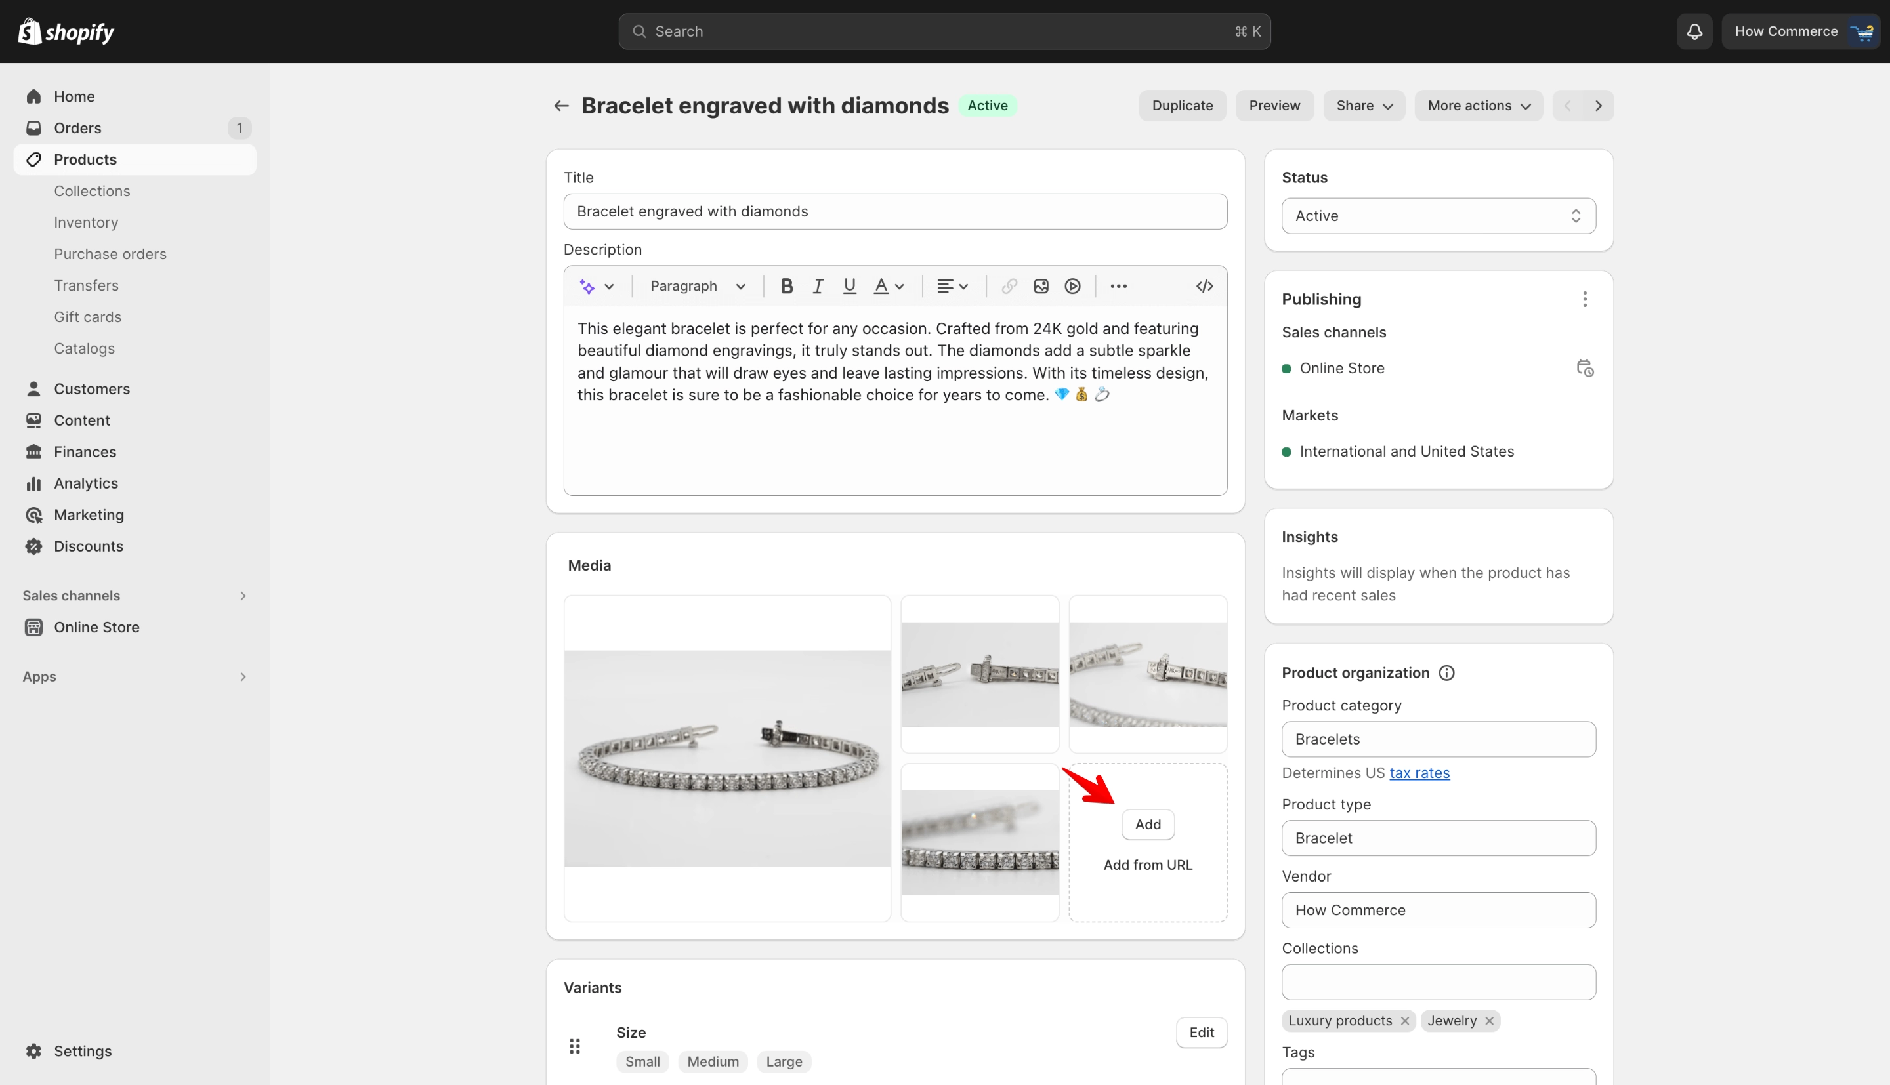Toggle bold formatting
This screenshot has width=1890, height=1085.
point(786,286)
